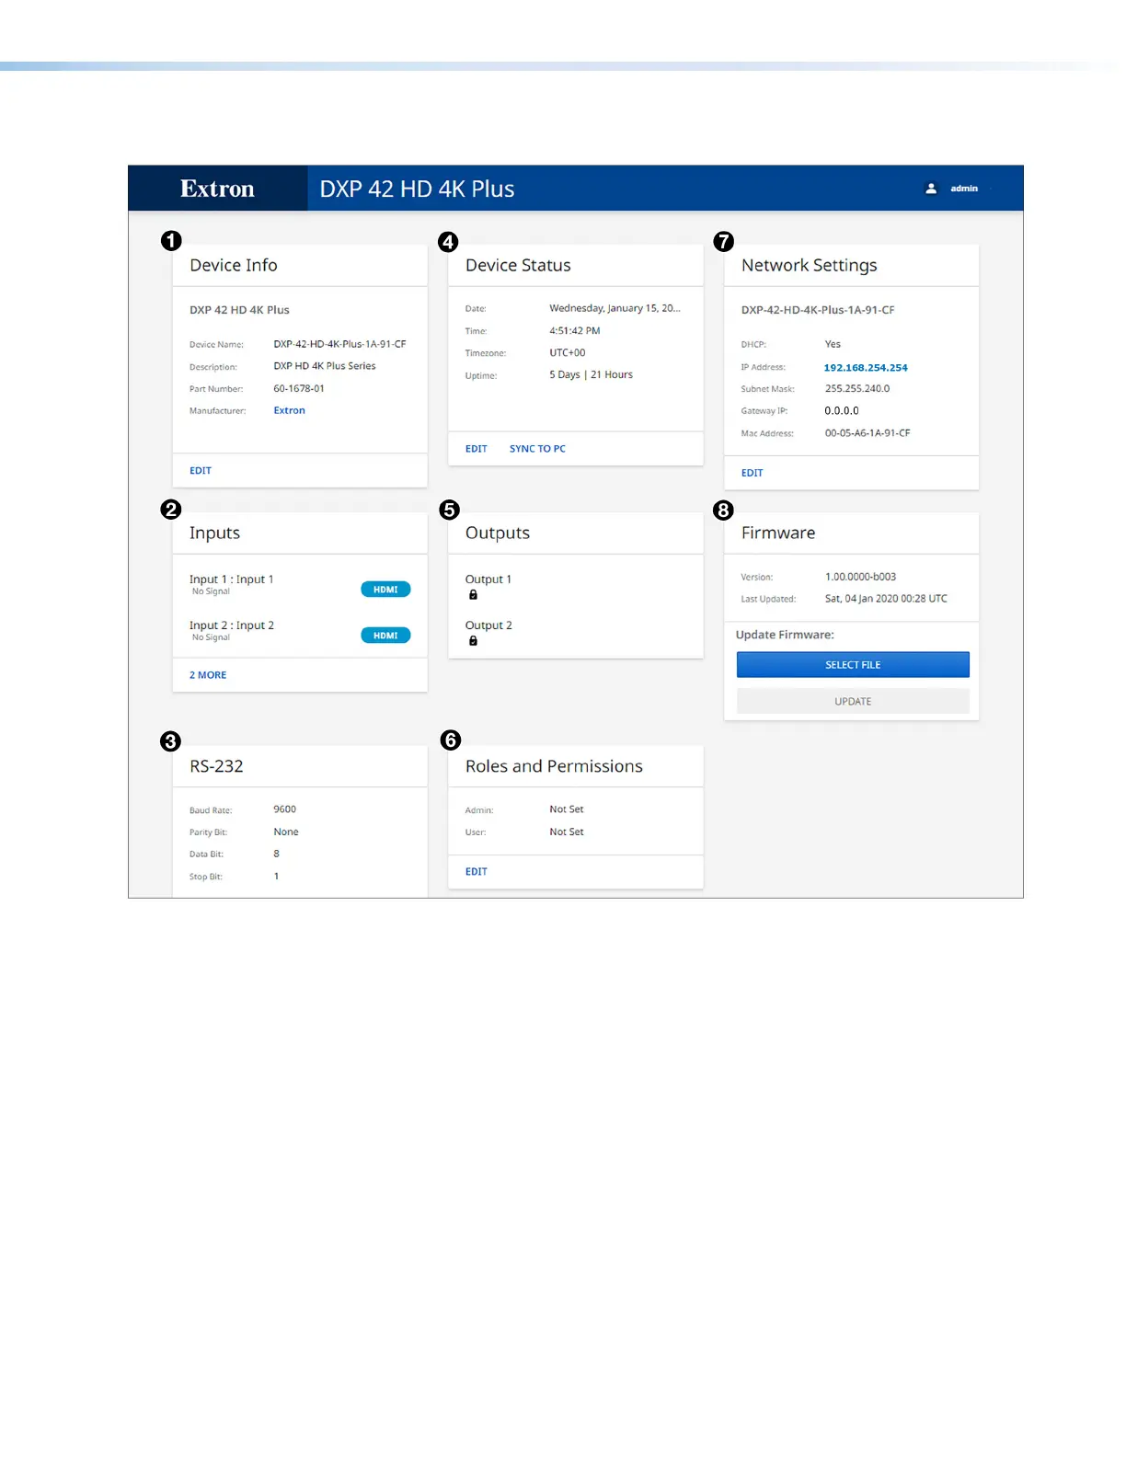Screen dimensions: 1126x1457
Task: Click EDIT in Roles and Permissions card
Action: tap(477, 872)
